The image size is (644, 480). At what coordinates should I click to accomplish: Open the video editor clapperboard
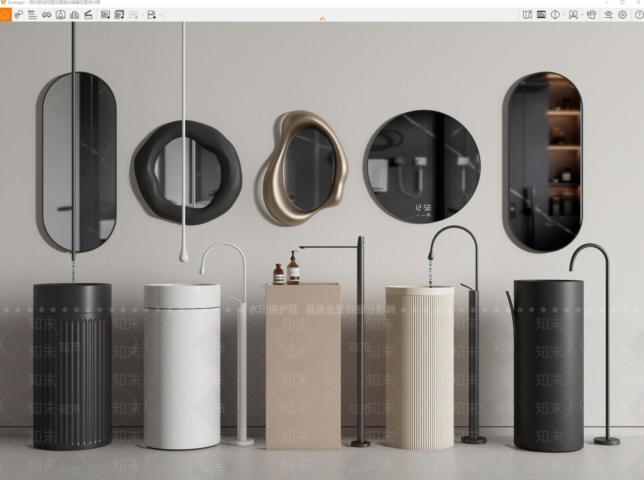89,15
